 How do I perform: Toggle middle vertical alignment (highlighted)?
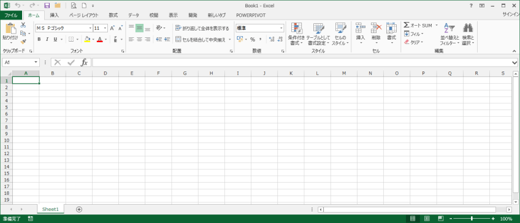(x=139, y=28)
